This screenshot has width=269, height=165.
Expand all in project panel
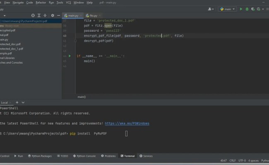coord(39,16)
